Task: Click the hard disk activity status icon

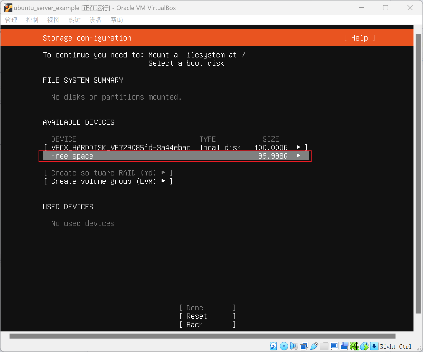Action: [273, 346]
